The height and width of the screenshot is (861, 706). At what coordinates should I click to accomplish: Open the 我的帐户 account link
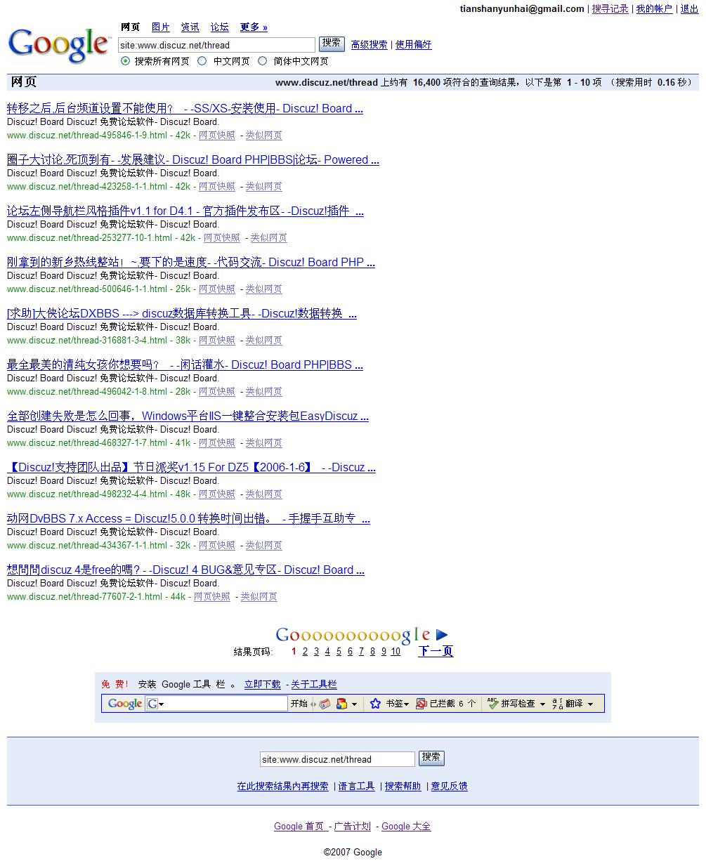tap(654, 8)
